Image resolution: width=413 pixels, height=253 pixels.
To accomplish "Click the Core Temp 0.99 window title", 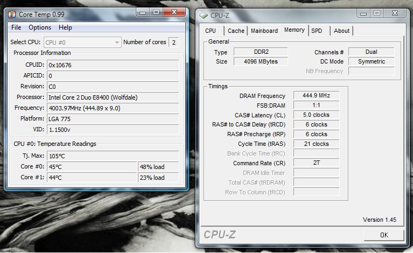I will [41, 14].
